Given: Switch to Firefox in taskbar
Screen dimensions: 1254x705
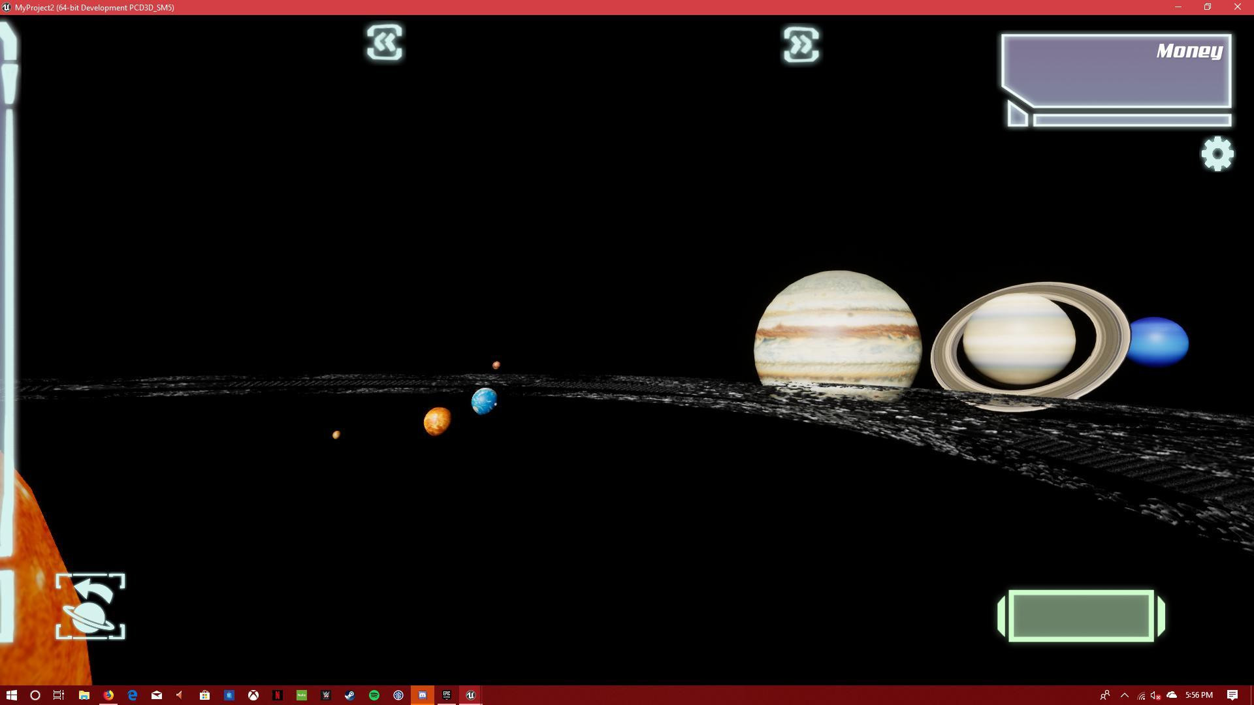Looking at the screenshot, I should (108, 695).
